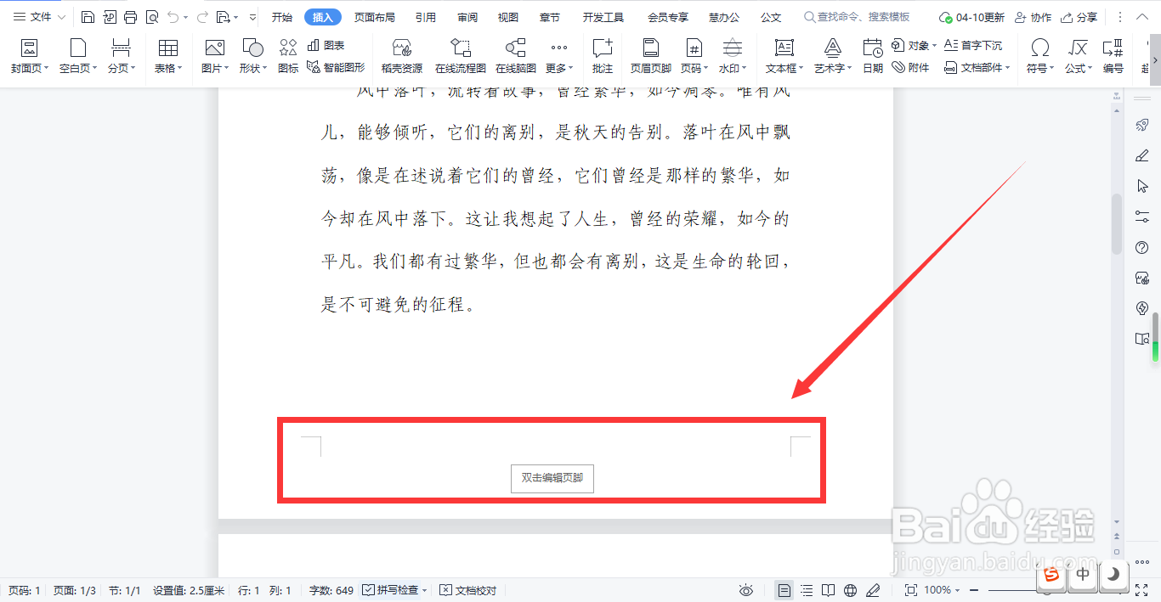Open the Chapter (章节) tab

[x=550, y=17]
